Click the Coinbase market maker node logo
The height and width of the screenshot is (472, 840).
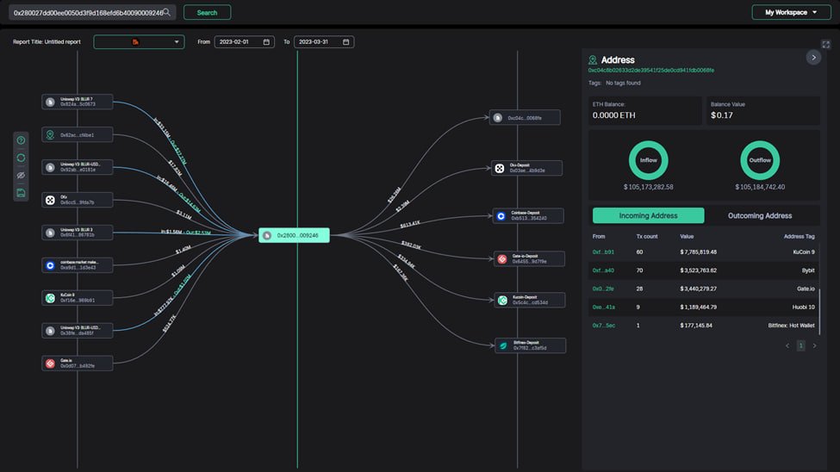(x=50, y=265)
